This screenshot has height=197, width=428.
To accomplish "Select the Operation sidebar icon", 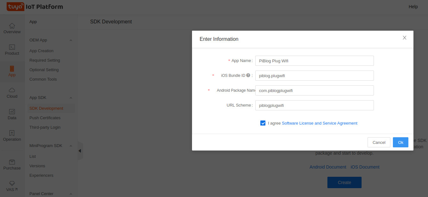I will click(12, 135).
